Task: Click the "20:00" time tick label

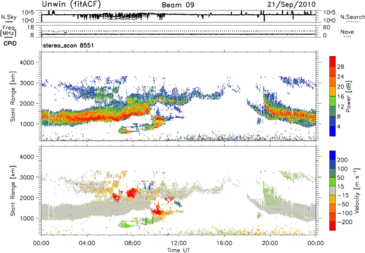Action: (270, 243)
